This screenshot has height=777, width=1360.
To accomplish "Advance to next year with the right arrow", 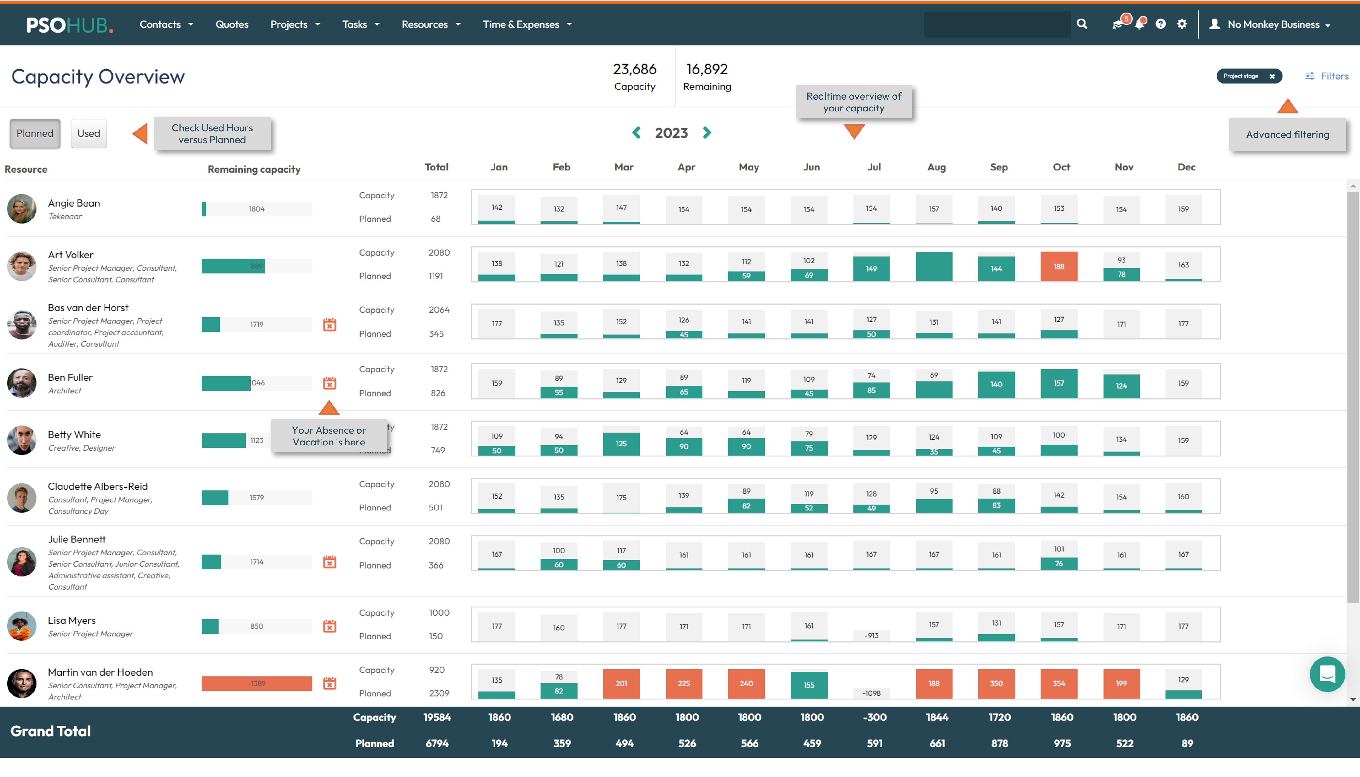I will point(706,132).
